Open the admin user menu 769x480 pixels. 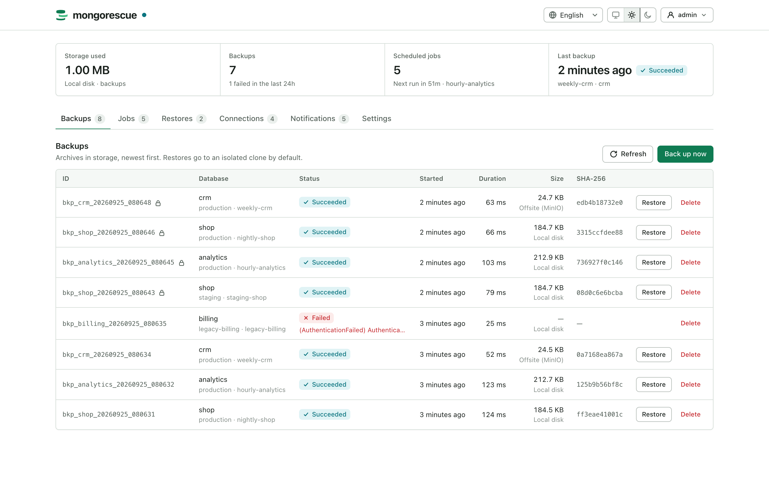[687, 15]
